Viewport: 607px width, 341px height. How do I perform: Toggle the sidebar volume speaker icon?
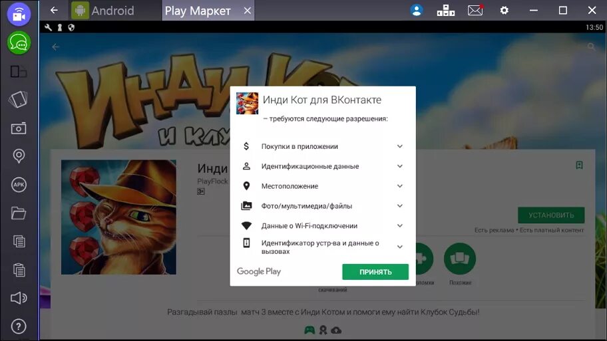[x=19, y=298]
